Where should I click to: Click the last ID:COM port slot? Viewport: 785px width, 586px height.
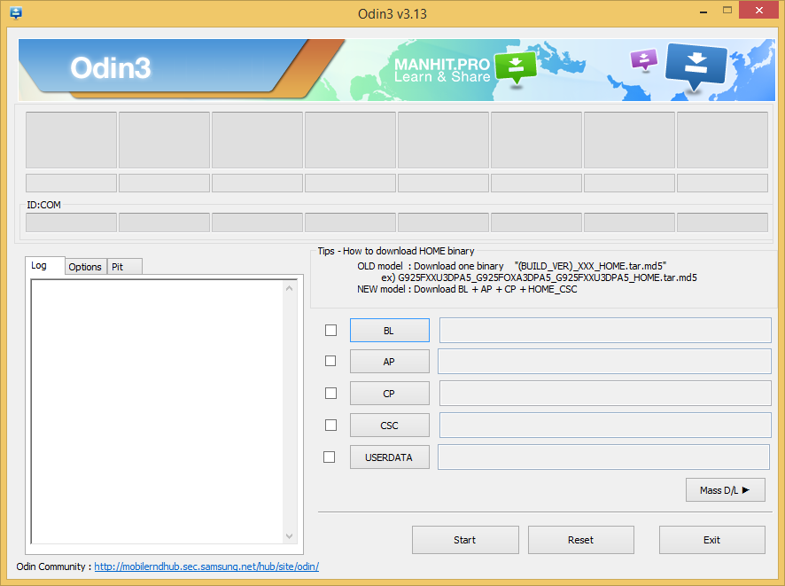(722, 223)
